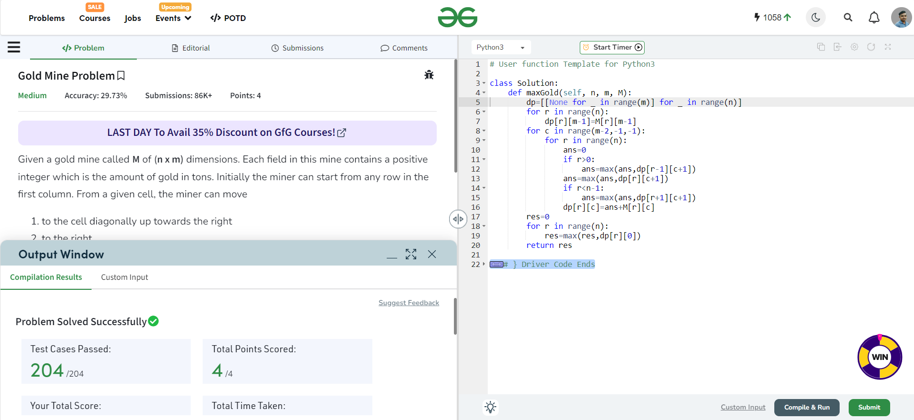Click the Suggest Feedback link
Image resolution: width=914 pixels, height=420 pixels.
(x=409, y=303)
